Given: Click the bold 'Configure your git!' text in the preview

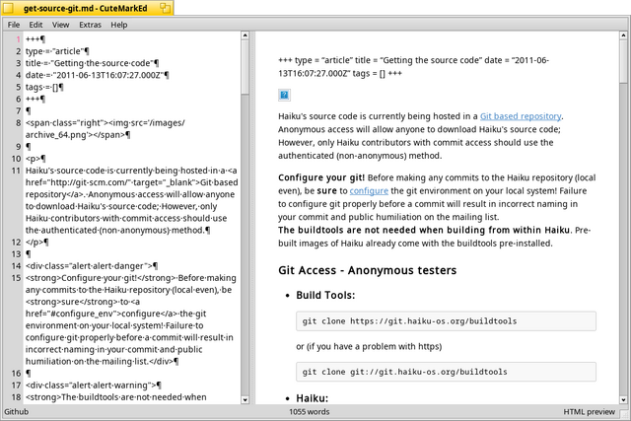Looking at the screenshot, I should pos(321,177).
